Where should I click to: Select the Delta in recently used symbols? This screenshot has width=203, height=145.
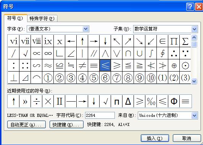coord(128,101)
